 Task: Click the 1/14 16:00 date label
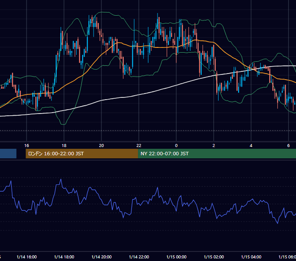click(27, 257)
